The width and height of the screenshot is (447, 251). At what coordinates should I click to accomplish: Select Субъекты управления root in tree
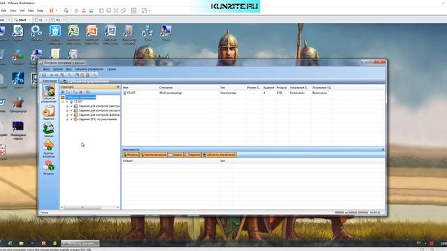coord(80,98)
